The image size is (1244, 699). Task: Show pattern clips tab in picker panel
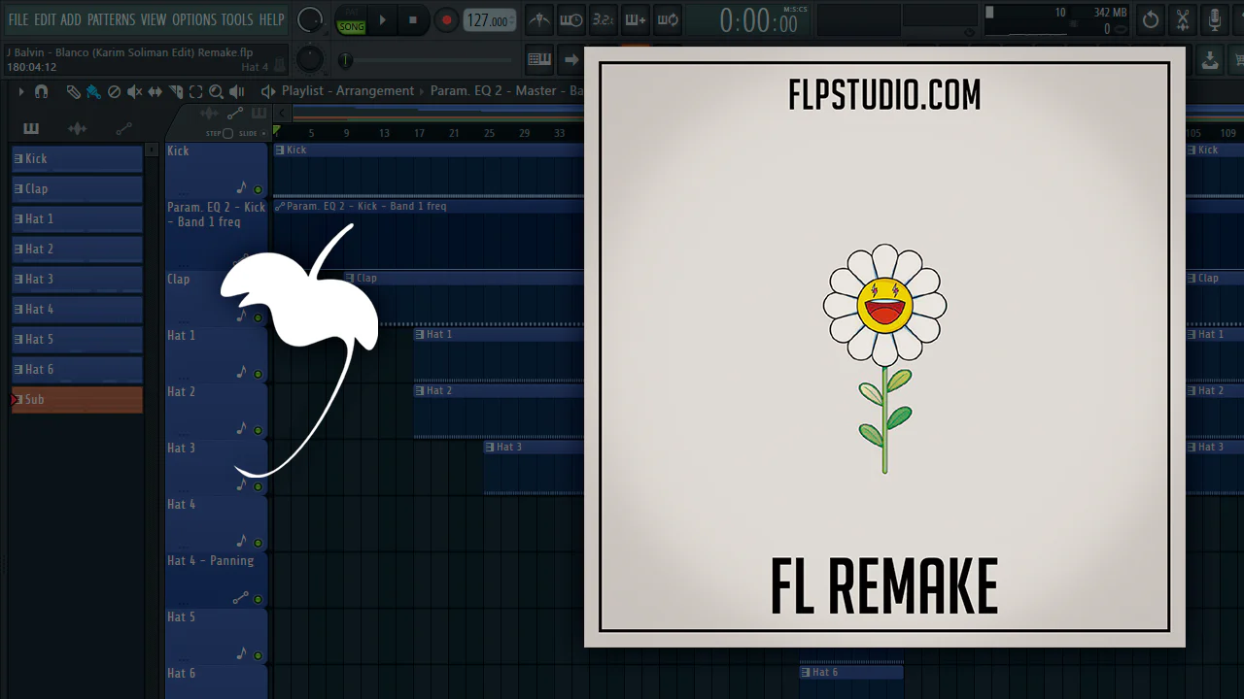[31, 128]
